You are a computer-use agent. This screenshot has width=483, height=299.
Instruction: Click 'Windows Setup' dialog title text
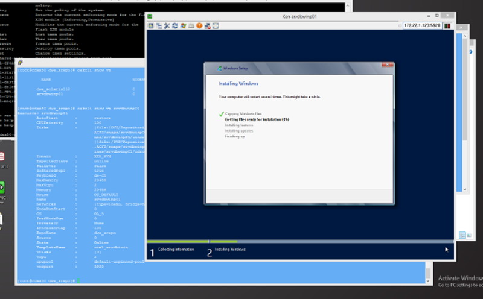[x=235, y=68]
